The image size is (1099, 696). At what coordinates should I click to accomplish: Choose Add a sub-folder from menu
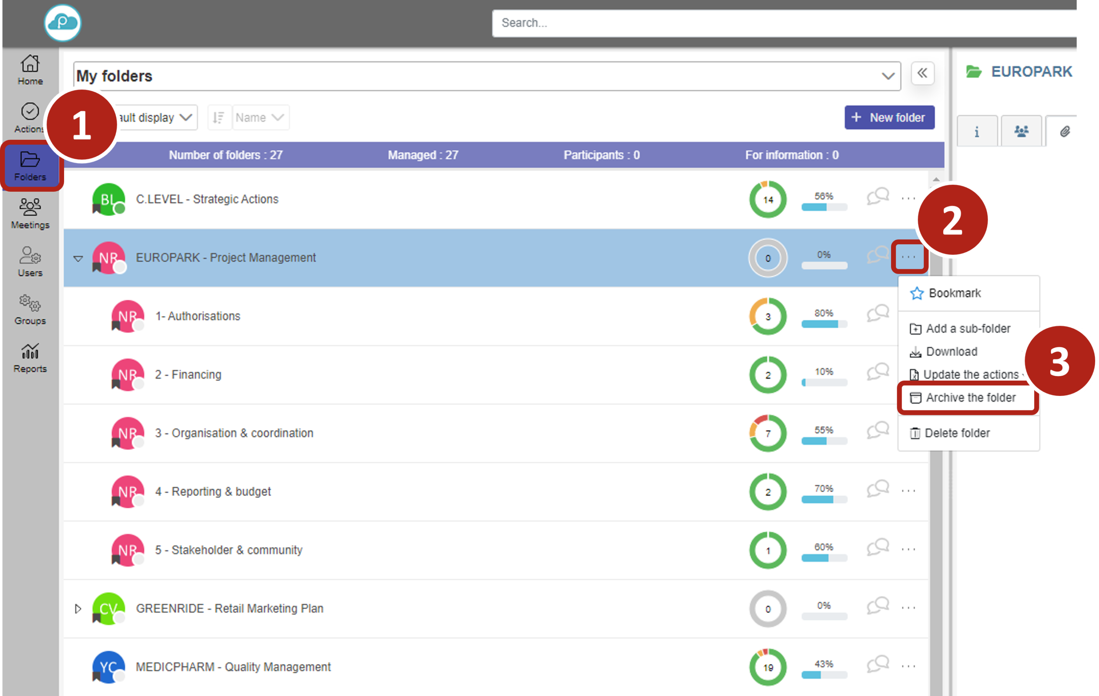click(x=968, y=328)
